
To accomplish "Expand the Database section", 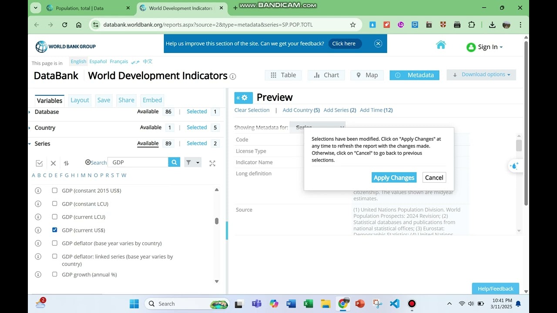I will (x=30, y=112).
